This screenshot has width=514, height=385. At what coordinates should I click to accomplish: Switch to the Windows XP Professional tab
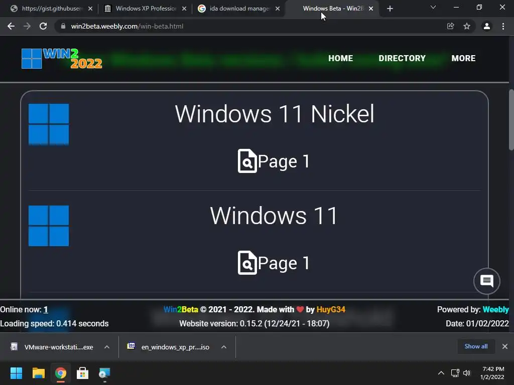coord(144,9)
